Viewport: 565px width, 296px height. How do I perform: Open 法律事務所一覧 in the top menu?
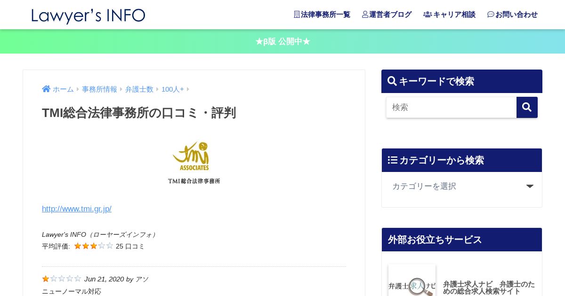pos(322,15)
